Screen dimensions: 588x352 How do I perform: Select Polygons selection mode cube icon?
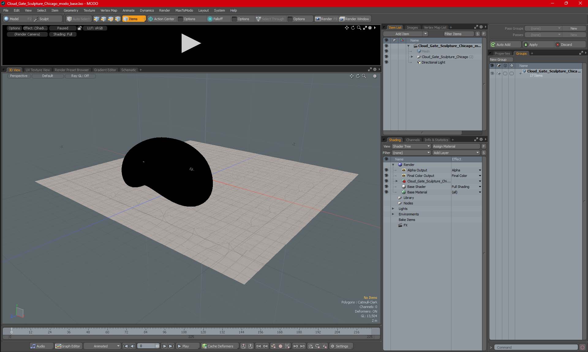click(111, 19)
